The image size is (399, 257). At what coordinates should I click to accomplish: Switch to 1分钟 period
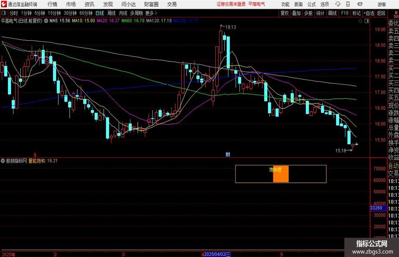point(26,13)
